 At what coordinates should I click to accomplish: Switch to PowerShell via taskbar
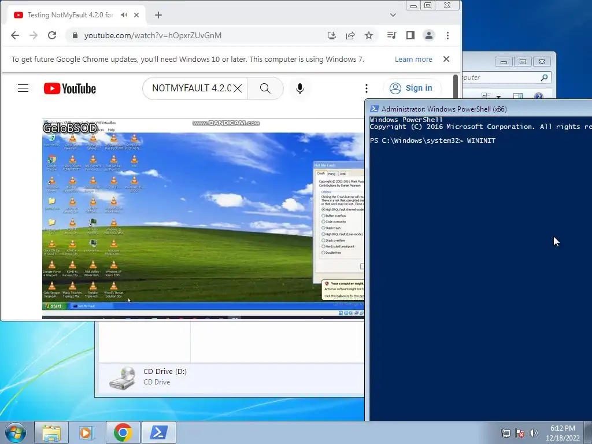click(158, 432)
